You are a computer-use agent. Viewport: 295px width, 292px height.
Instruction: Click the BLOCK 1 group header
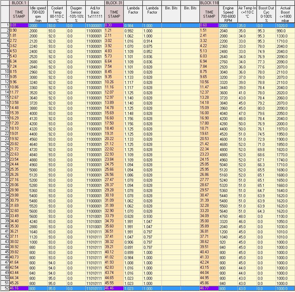(x=19, y=3)
